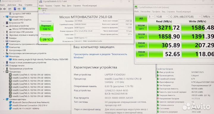214x114 pixels.
Task: Click the CrystalDiskMark title bar app icon
Action: coord(136,7)
